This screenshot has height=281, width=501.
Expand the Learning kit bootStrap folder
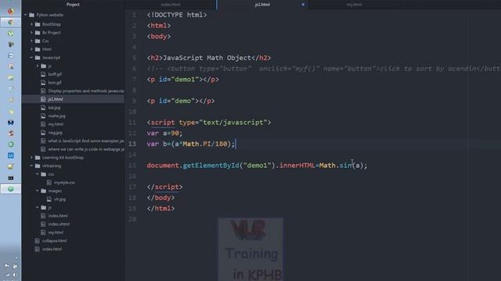[x=31, y=158]
